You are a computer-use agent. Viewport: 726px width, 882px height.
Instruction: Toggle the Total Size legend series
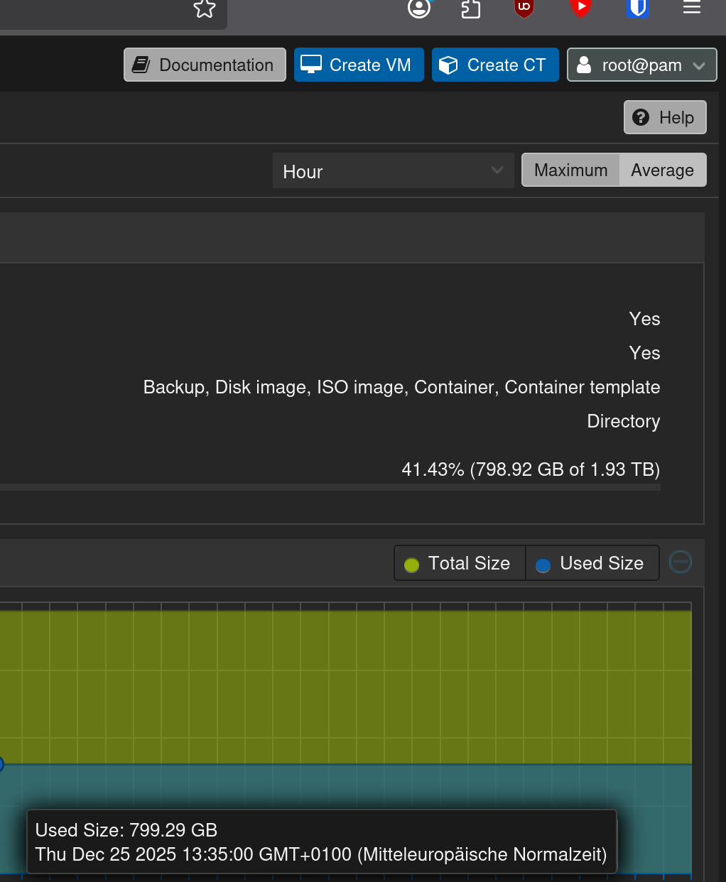(x=459, y=563)
